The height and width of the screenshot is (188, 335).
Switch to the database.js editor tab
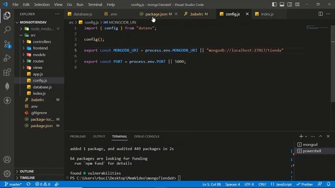pyautogui.click(x=83, y=14)
